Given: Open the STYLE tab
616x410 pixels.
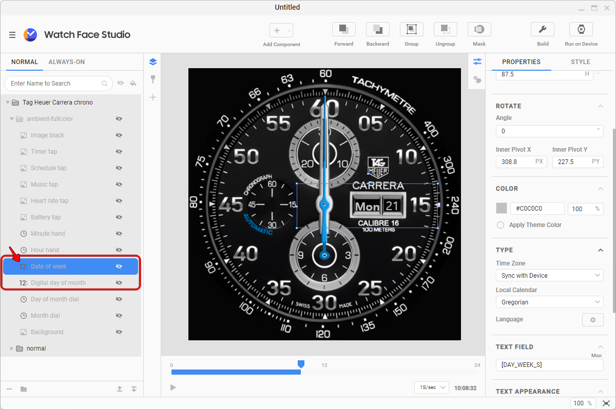Looking at the screenshot, I should tap(581, 62).
